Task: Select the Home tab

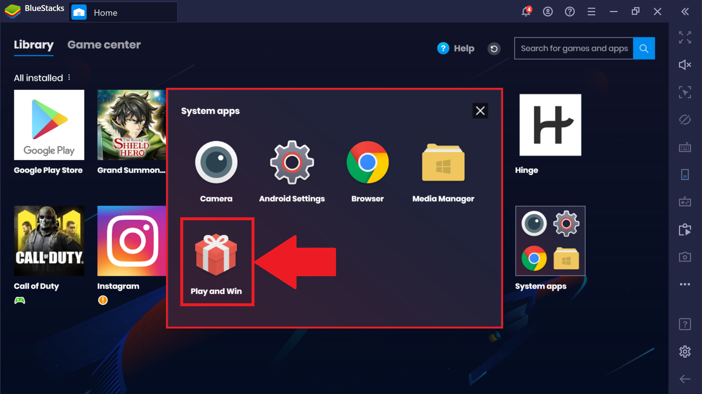Action: coord(122,12)
